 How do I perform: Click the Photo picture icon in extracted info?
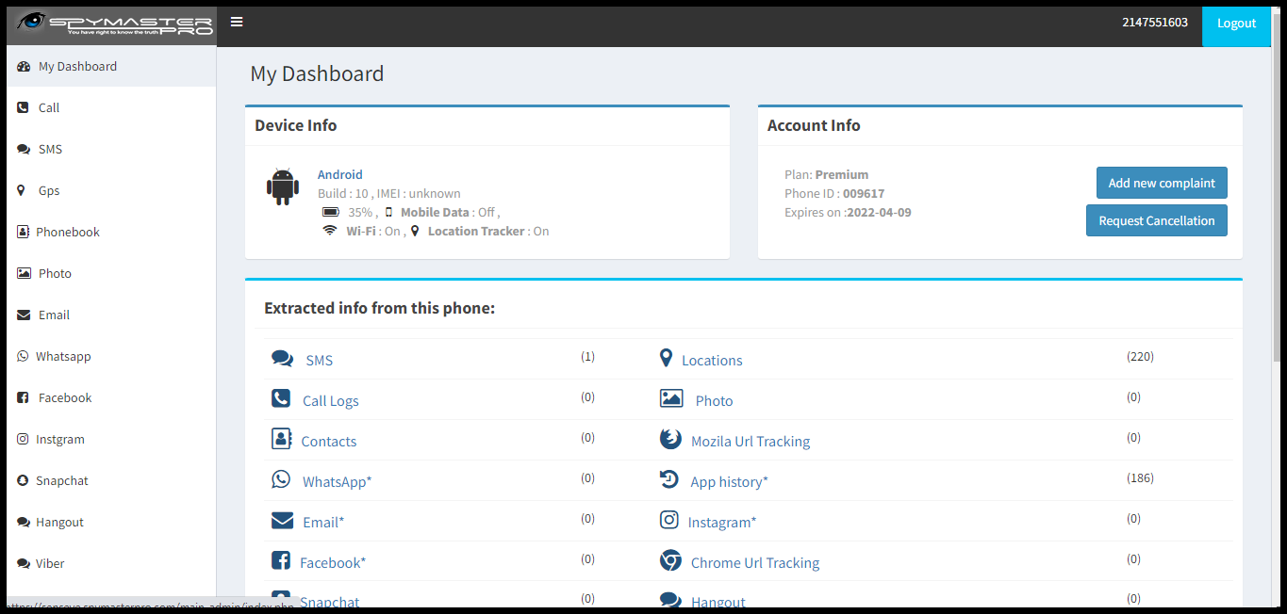click(x=671, y=398)
